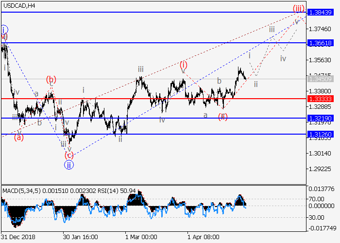Image resolution: width=340 pixels, height=243 pixels.
Task: Click the red (i) wave label
Action: 183,64
